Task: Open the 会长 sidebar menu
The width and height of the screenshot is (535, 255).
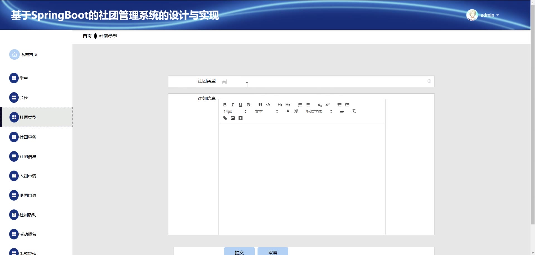Action: (x=36, y=97)
